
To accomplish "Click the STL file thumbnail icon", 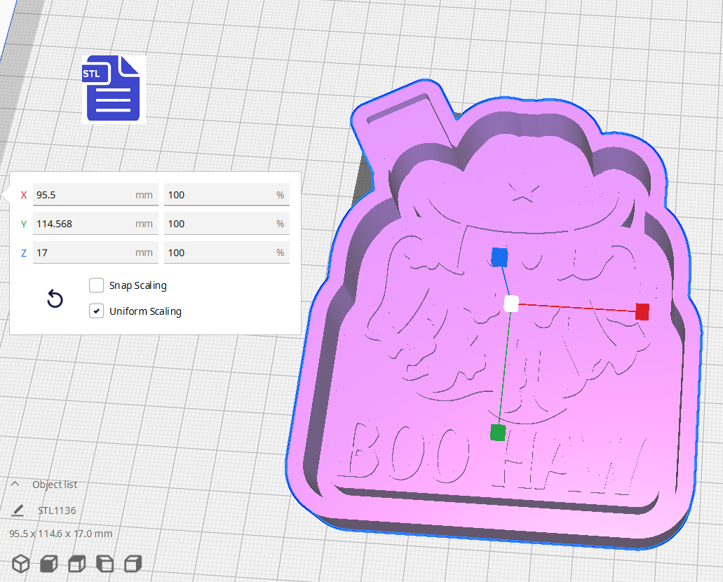I will coord(113,88).
